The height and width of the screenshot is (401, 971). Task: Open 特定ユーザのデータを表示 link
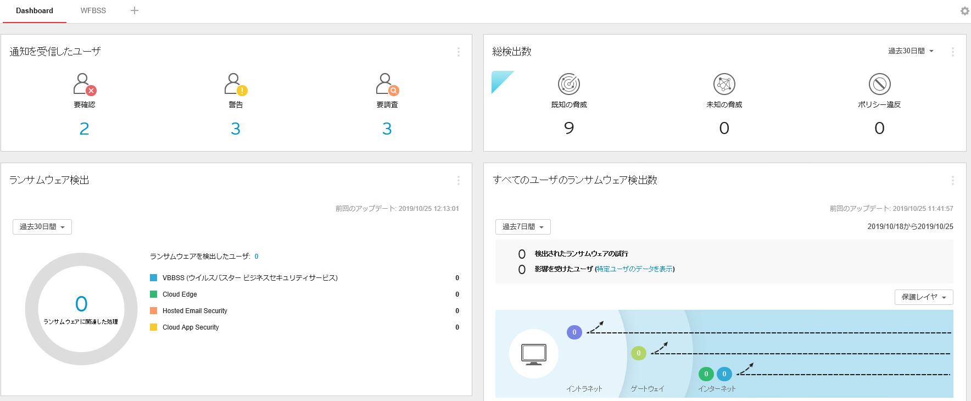point(634,269)
